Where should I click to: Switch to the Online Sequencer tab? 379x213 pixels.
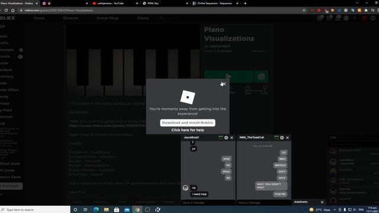pyautogui.click(x=214, y=4)
